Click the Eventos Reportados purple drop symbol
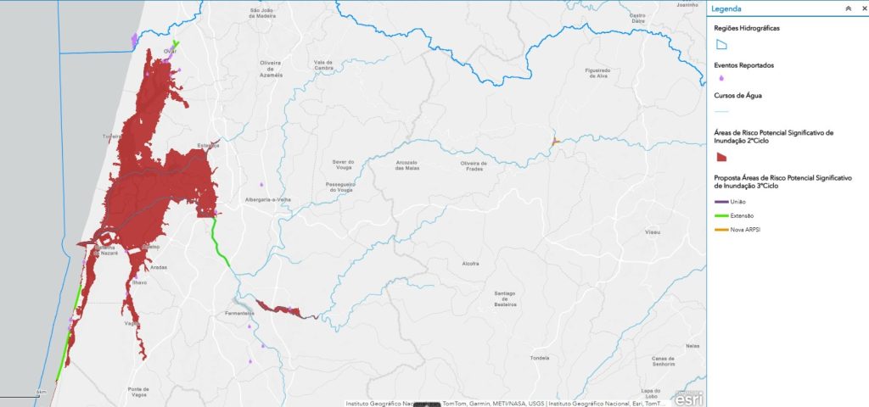 (721, 78)
